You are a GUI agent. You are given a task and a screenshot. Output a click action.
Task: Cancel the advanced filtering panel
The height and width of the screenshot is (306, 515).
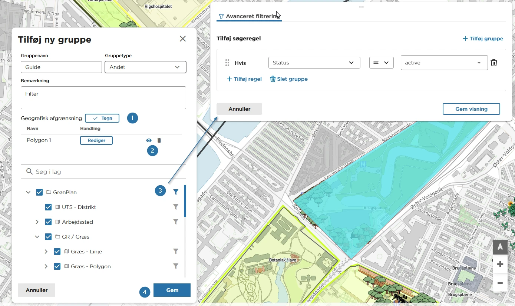coord(239,109)
